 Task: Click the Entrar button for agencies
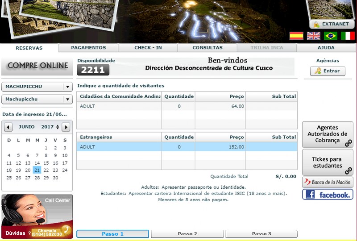pos(328,71)
